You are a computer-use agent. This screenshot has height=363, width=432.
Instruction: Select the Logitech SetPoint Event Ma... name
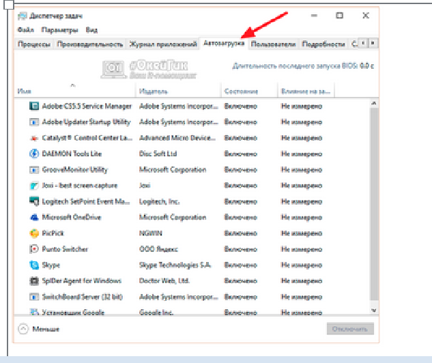pyautogui.click(x=86, y=201)
